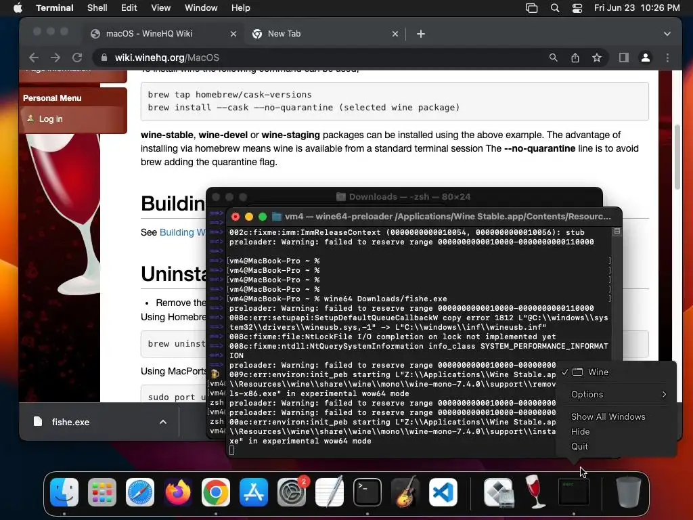693x520 pixels.
Task: Click the Log in link
Action: 51,119
